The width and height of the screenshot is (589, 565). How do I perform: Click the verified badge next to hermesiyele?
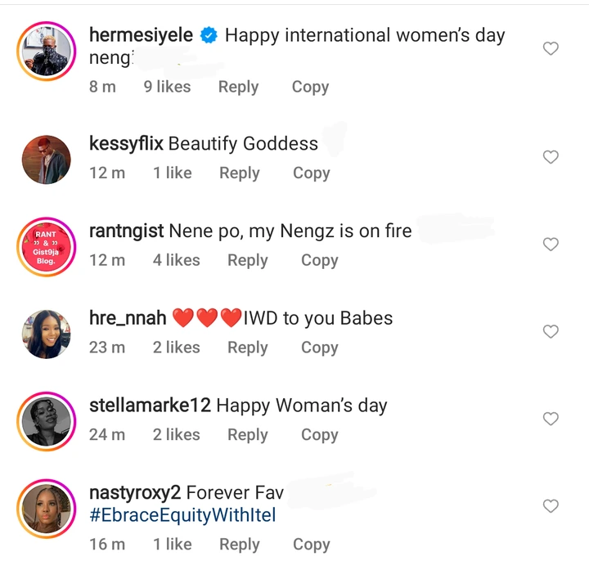point(209,36)
